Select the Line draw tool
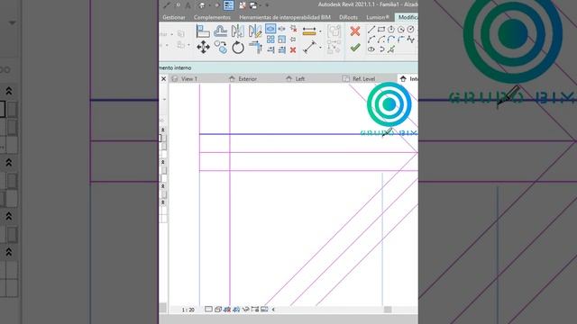 (371, 30)
